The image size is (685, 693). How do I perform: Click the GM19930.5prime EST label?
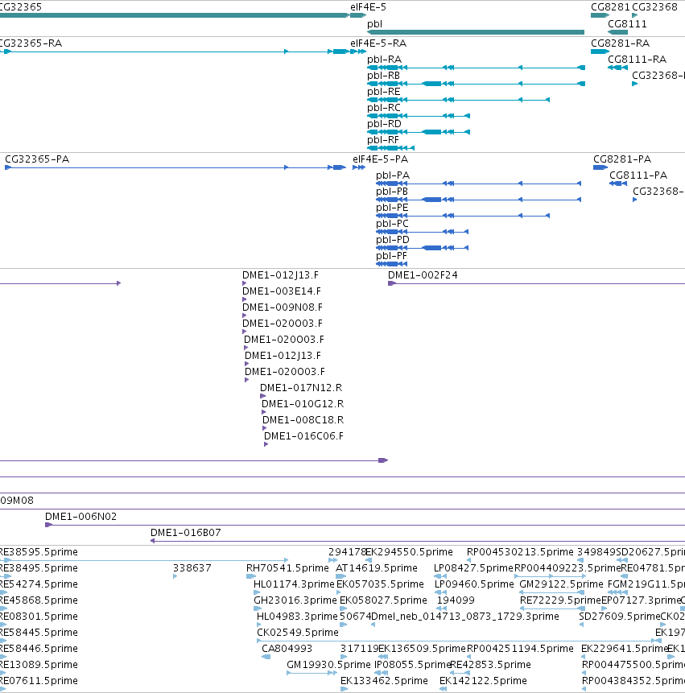click(x=328, y=665)
